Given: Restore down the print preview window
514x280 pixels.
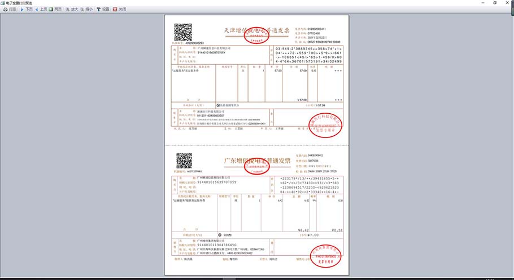Looking at the screenshot, I should pyautogui.click(x=495, y=3).
